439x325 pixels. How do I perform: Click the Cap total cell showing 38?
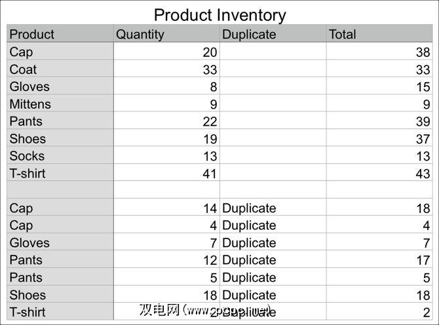[x=379, y=52]
